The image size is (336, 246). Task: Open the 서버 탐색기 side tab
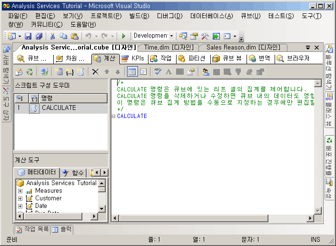pos(7,65)
